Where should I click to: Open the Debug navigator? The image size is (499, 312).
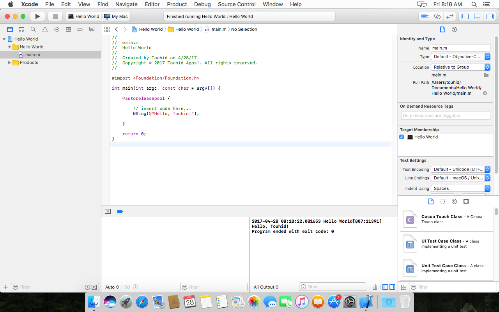[68, 29]
